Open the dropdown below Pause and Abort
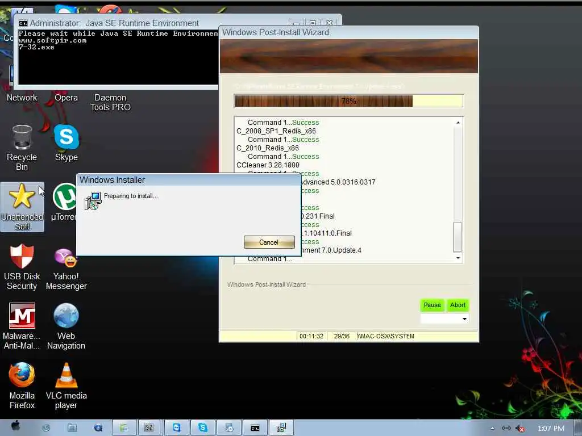 444,319
